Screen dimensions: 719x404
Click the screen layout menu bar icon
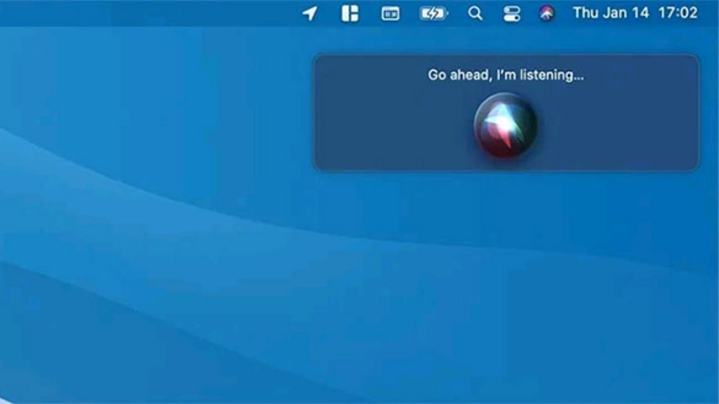(x=391, y=14)
